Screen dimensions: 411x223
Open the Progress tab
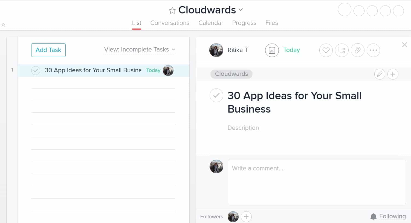(244, 23)
